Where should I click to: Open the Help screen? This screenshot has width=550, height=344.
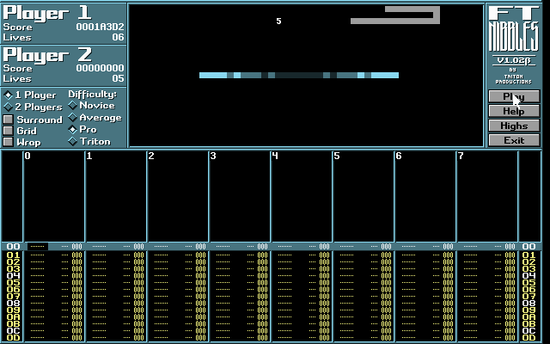514,112
